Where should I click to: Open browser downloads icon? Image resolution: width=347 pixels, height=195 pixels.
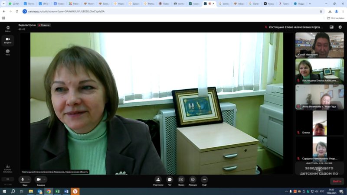pyautogui.click(x=330, y=11)
